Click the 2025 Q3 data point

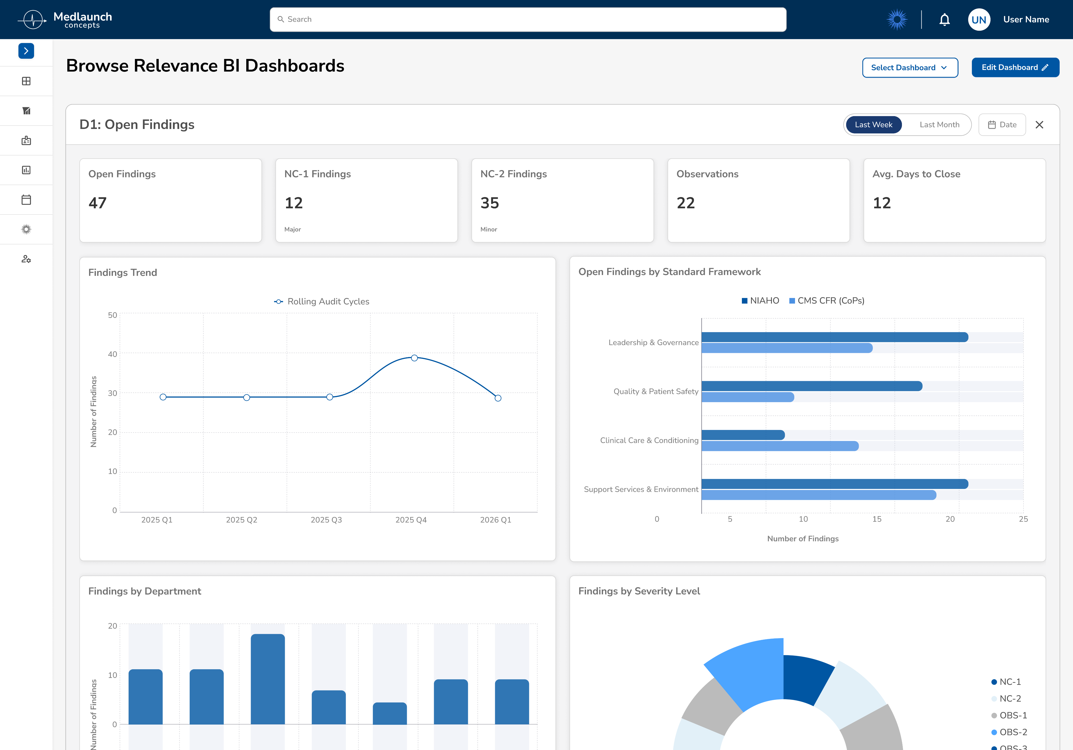coord(330,397)
